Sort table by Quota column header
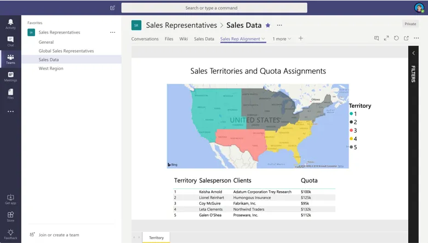This screenshot has height=243, width=428. [309, 180]
